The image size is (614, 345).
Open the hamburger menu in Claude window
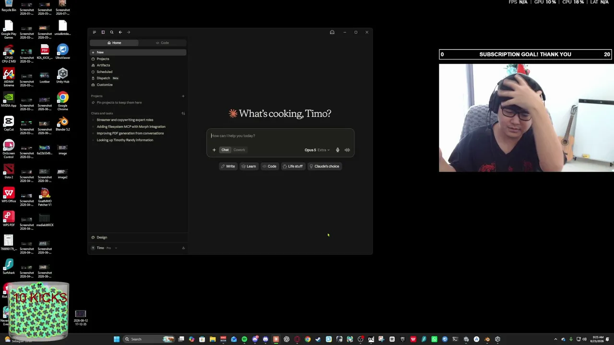(x=94, y=32)
